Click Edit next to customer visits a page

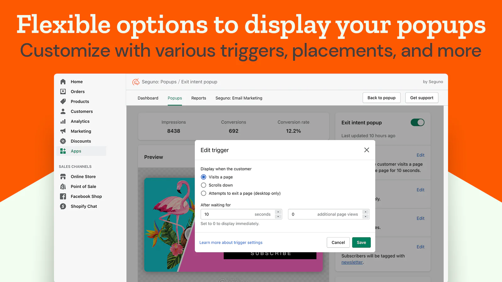click(420, 155)
